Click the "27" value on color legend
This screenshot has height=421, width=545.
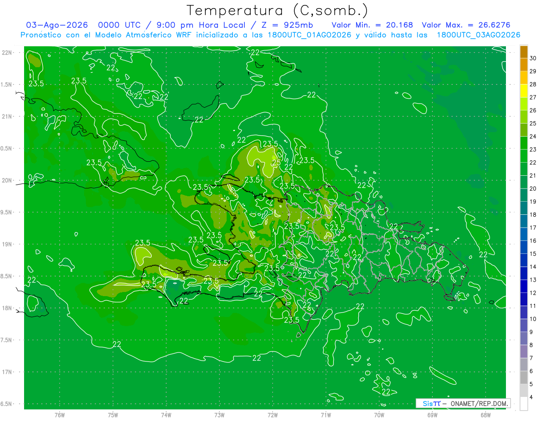(x=533, y=97)
